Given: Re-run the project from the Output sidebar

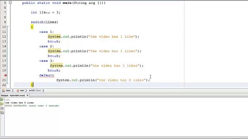Looking at the screenshot, I should click(x=2, y=100).
